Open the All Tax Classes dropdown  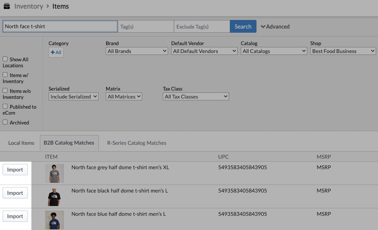click(196, 97)
